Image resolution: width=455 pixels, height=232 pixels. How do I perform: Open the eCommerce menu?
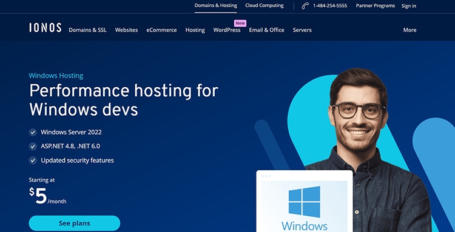coord(161,30)
